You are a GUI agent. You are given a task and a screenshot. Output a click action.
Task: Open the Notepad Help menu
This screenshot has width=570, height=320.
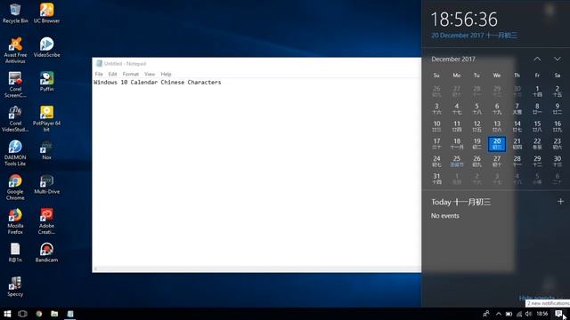coord(166,74)
